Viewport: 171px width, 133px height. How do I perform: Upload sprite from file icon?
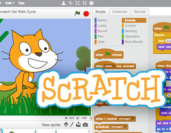coord(78,124)
